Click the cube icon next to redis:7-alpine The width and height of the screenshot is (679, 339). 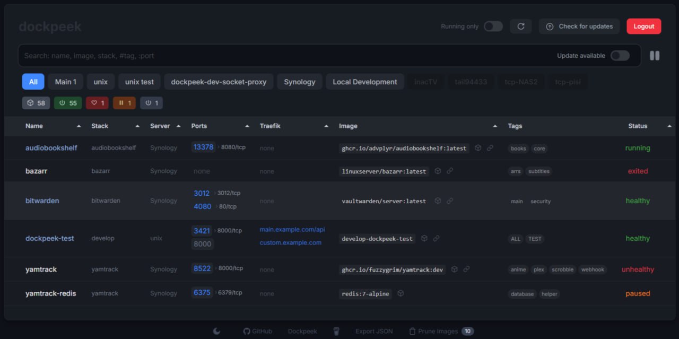tap(401, 293)
